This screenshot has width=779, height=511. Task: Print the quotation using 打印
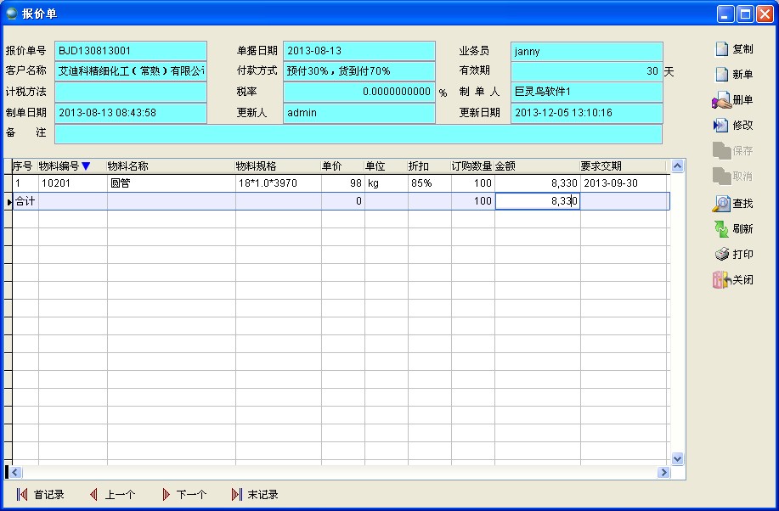point(721,255)
